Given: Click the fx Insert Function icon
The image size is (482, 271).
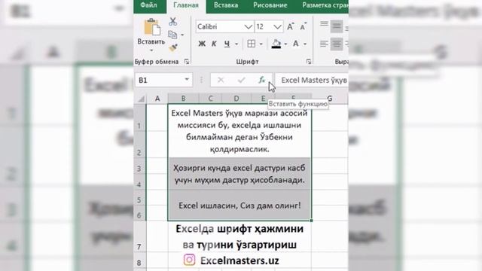Looking at the screenshot, I should click(x=262, y=80).
